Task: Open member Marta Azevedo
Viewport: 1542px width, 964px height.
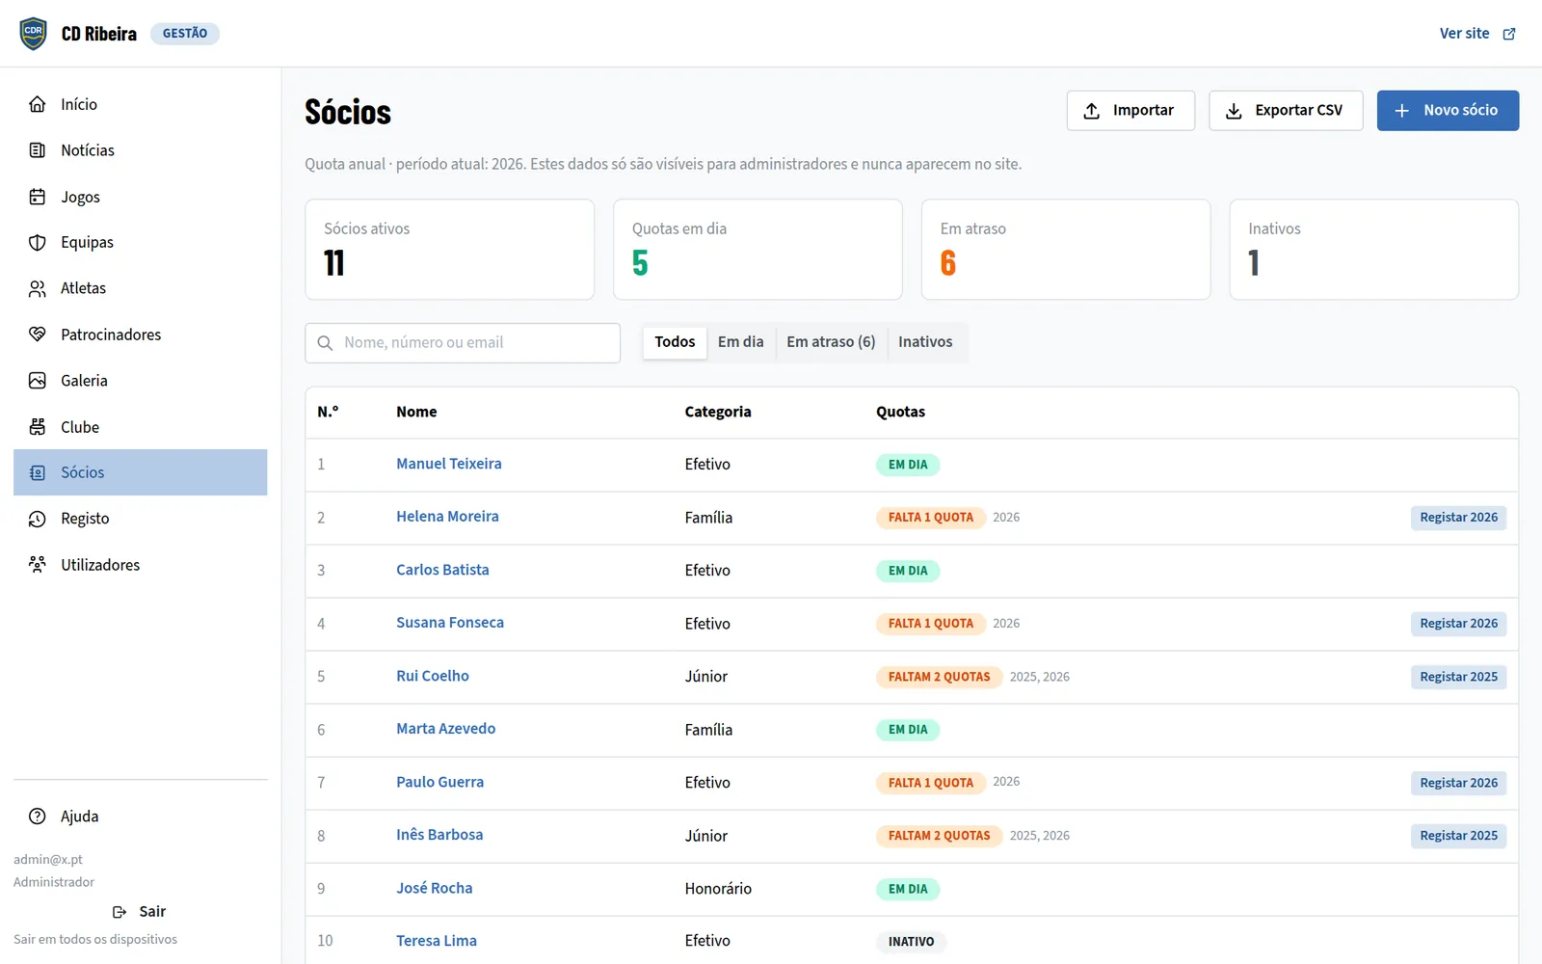Action: pos(445,729)
